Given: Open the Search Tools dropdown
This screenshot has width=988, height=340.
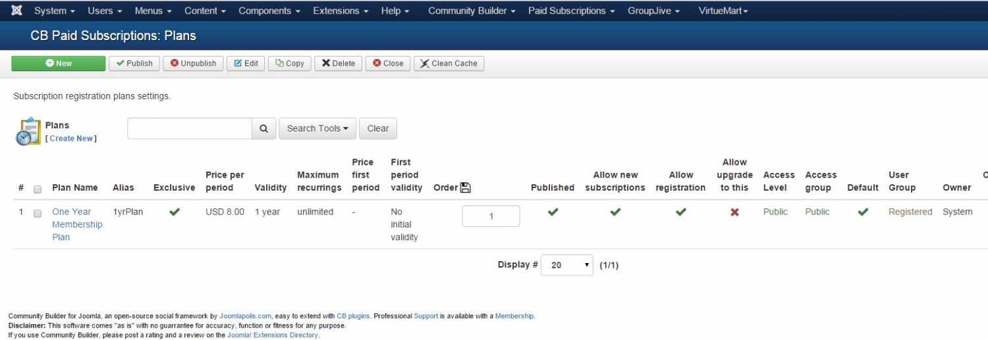Looking at the screenshot, I should (317, 128).
